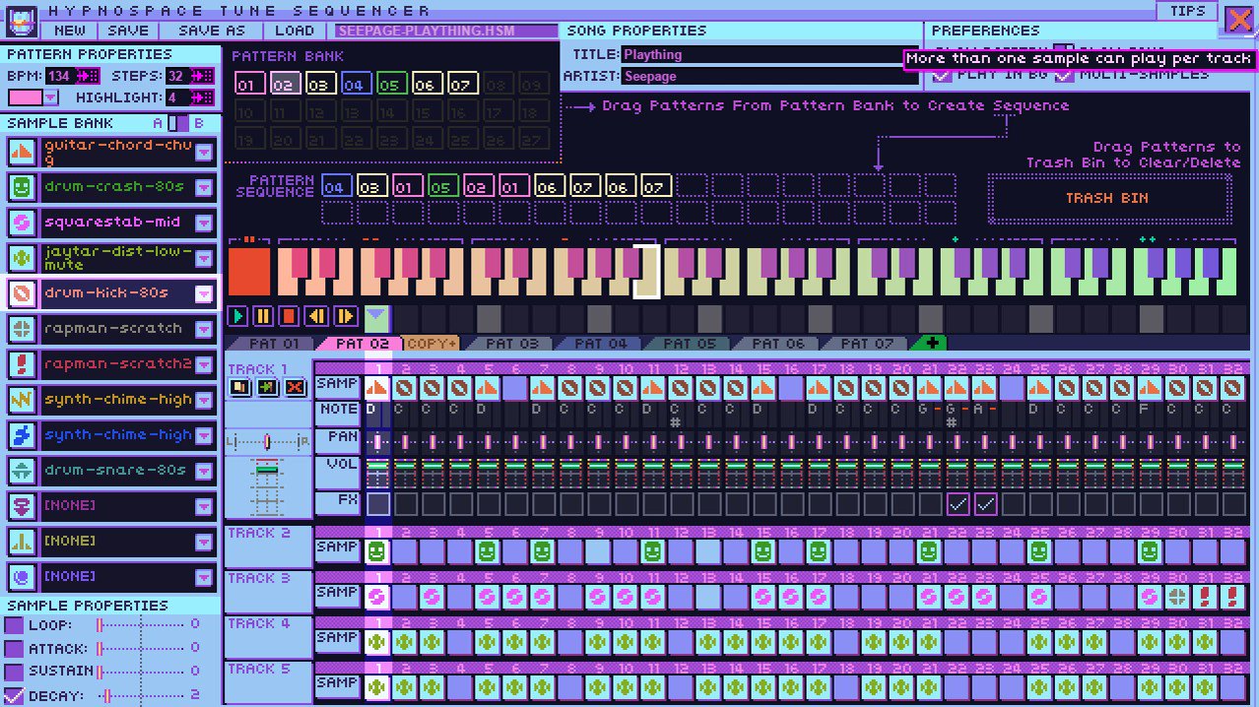This screenshot has width=1259, height=707.
Task: Click Track 3 step 3 squarestab sample cell
Action: point(431,597)
